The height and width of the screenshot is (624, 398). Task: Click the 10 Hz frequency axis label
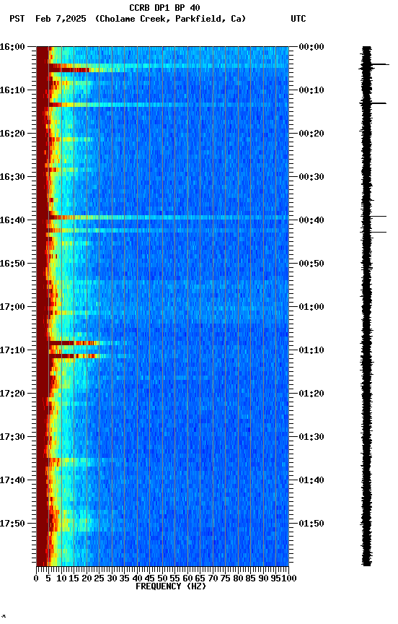point(61,578)
